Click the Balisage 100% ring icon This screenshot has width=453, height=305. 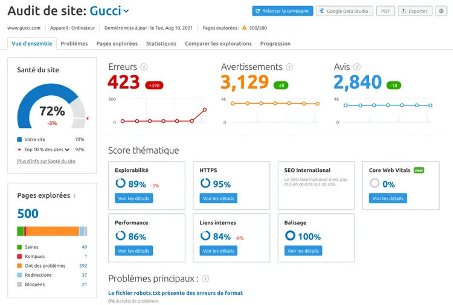click(x=290, y=236)
